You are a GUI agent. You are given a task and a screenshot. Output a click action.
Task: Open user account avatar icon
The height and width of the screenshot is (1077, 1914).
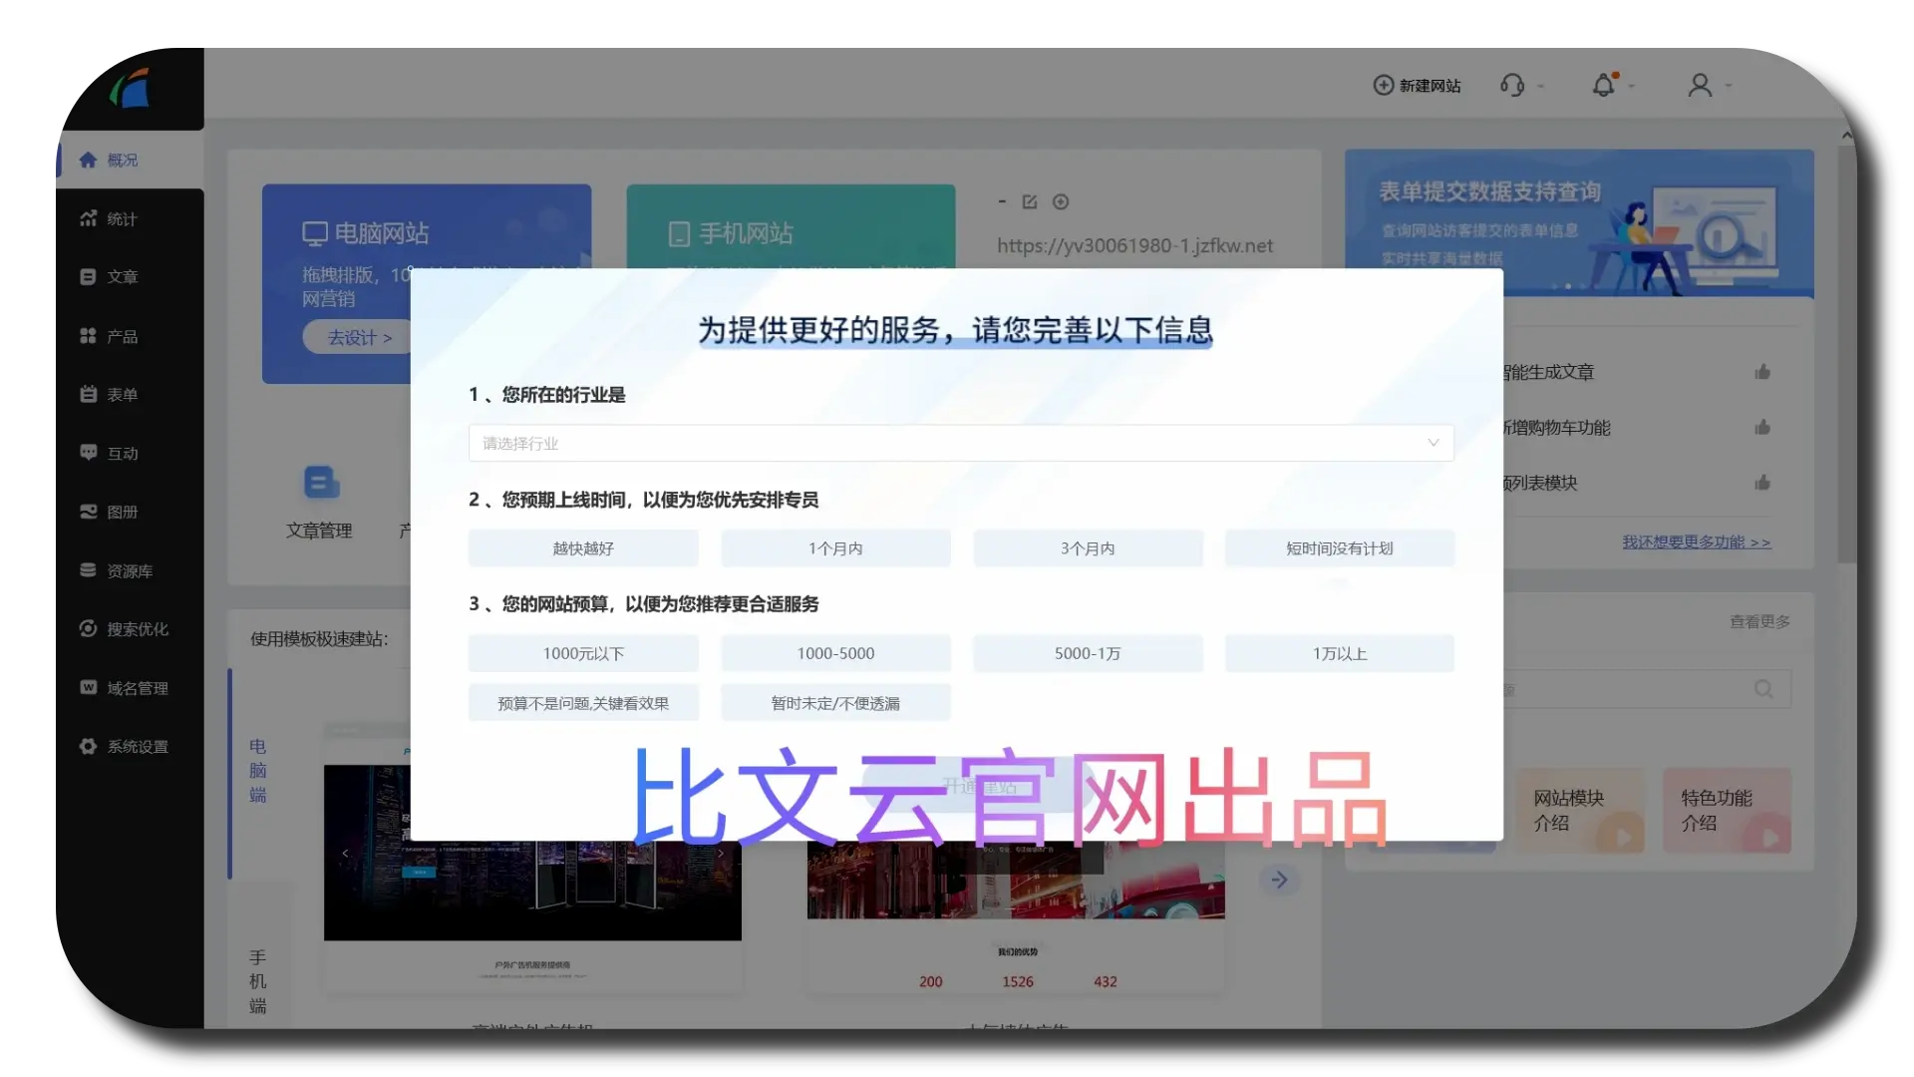[1700, 85]
